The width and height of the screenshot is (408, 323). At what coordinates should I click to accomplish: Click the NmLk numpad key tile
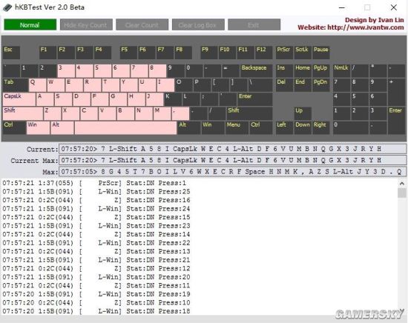tap(342, 71)
